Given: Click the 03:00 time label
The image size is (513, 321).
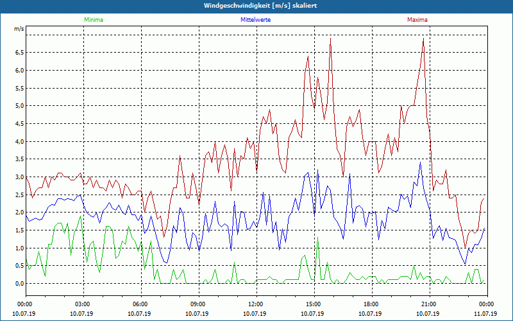Looking at the screenshot, I should click(x=83, y=304).
